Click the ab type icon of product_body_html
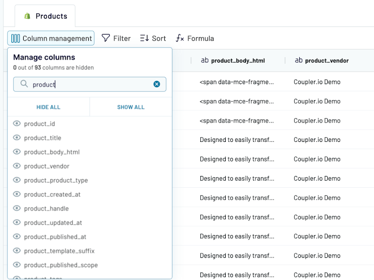Screen dimensions: 374x280 pyautogui.click(x=204, y=60)
